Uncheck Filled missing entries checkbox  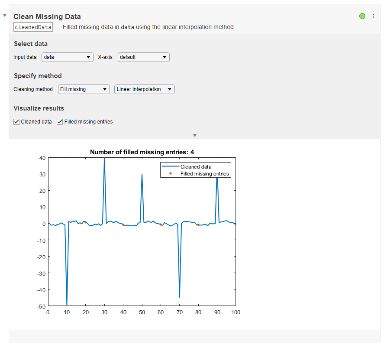pyautogui.click(x=60, y=122)
